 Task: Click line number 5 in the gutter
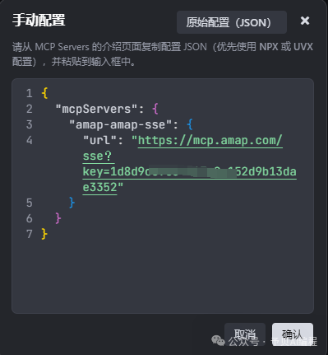30,203
